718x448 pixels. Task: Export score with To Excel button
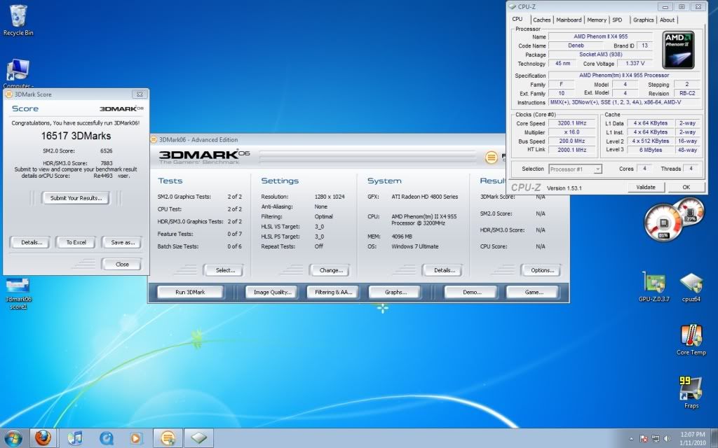(76, 242)
